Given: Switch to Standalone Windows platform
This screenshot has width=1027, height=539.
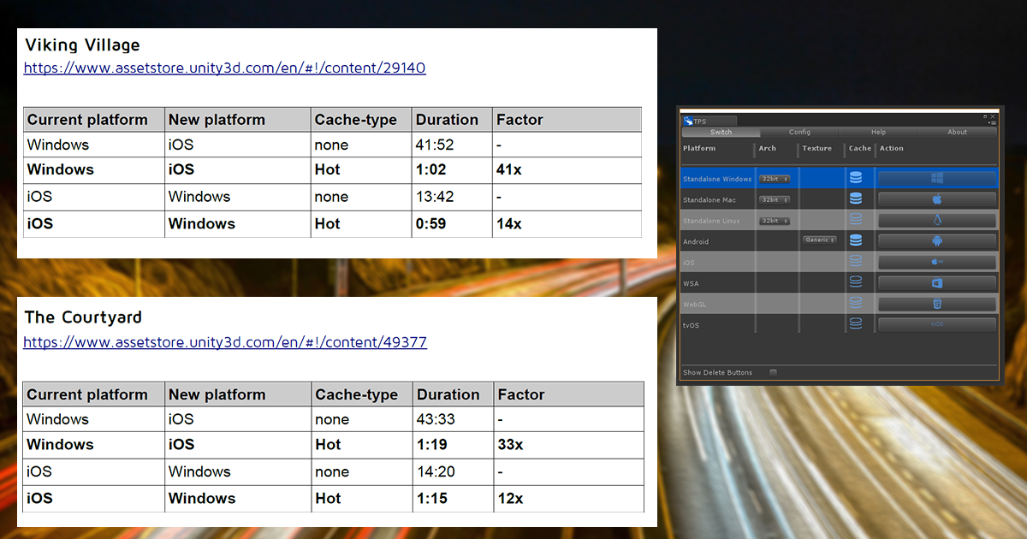Looking at the screenshot, I should 936,179.
